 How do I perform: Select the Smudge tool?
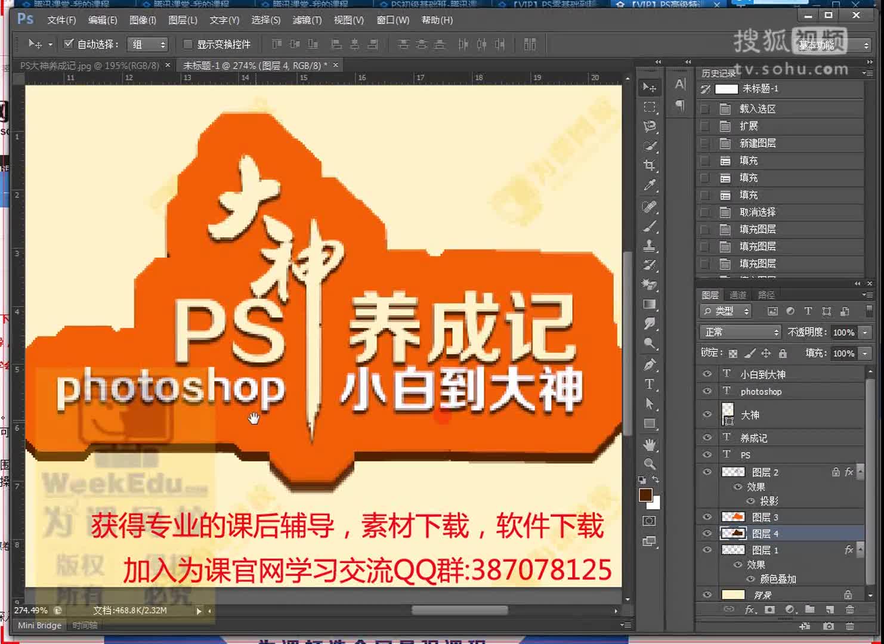point(650,324)
